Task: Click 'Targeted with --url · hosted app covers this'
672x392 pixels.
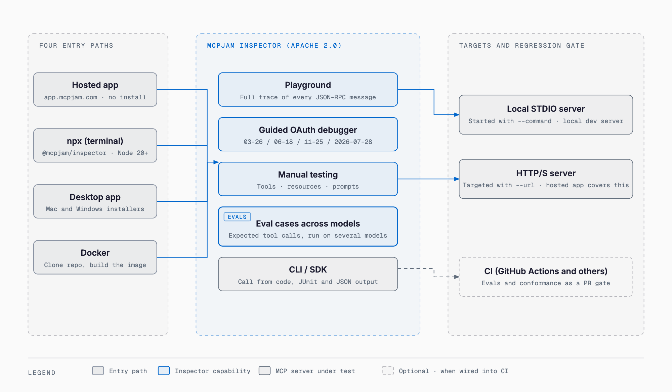Action: coord(546,185)
